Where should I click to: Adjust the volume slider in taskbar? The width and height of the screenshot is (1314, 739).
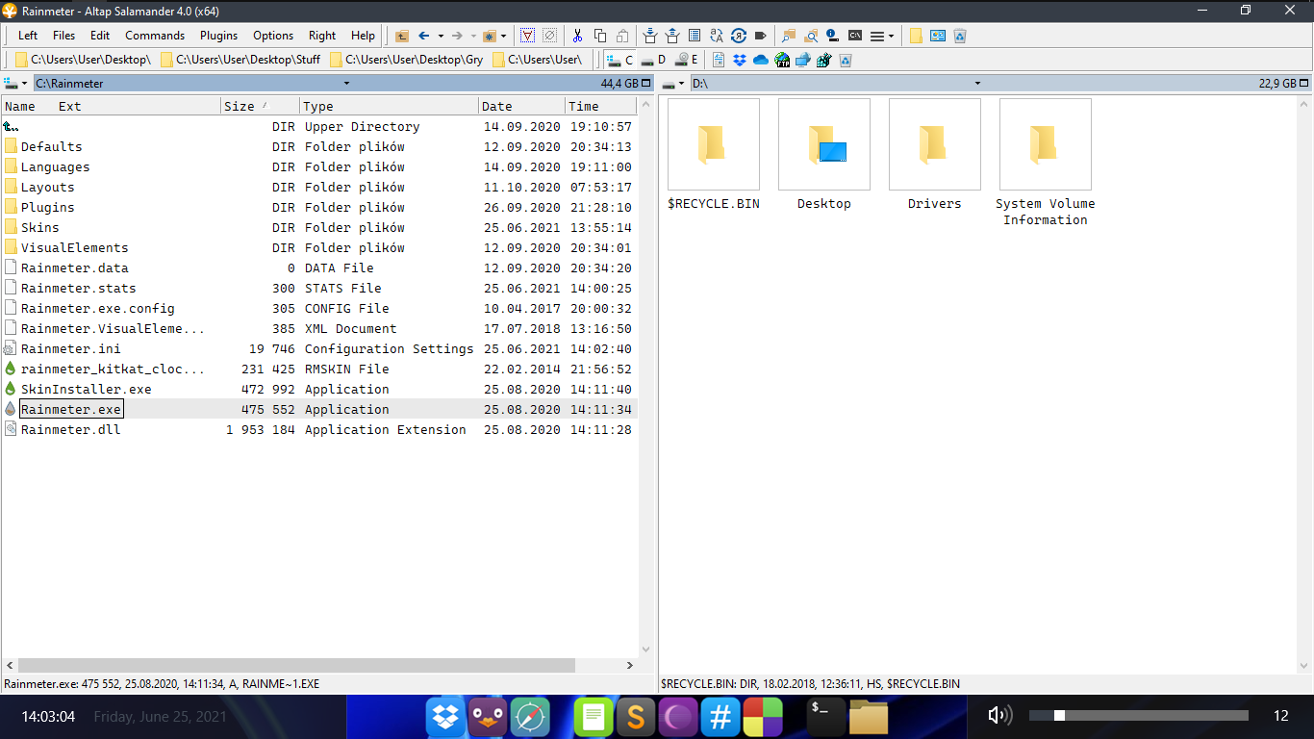1139,715
